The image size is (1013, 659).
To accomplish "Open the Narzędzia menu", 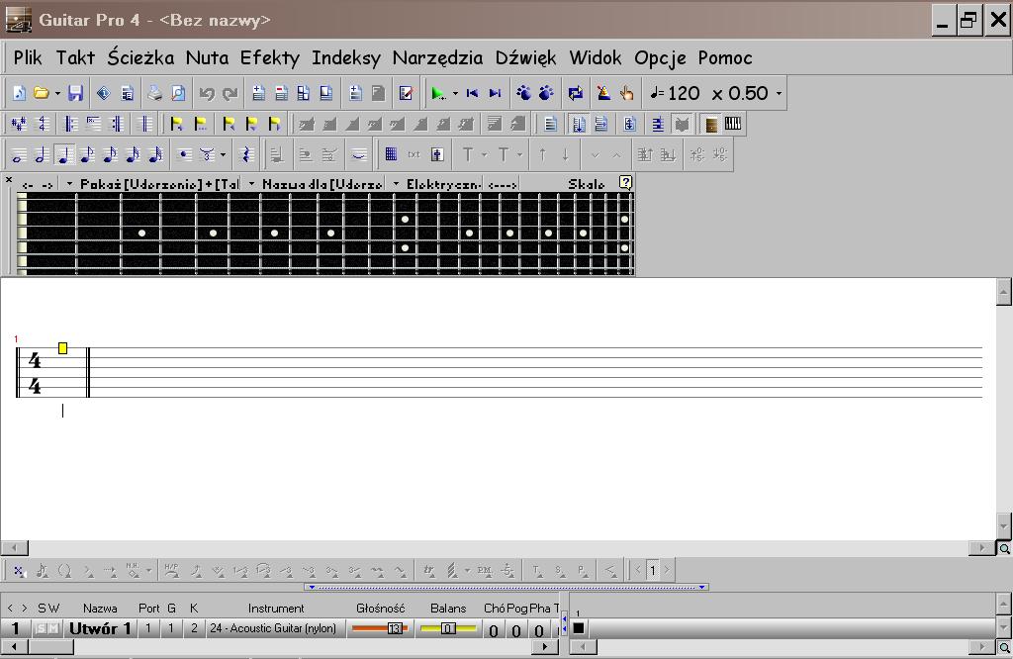I will 437,58.
